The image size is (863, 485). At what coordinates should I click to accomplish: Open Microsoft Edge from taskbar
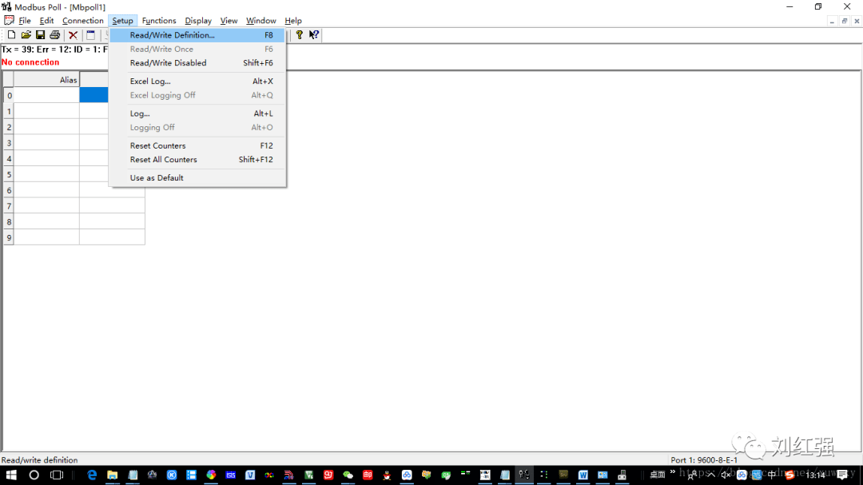click(x=92, y=475)
